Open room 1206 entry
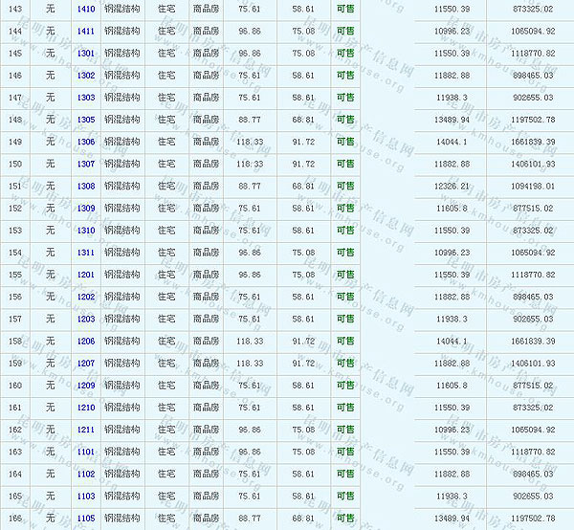The width and height of the screenshot is (574, 530). click(x=85, y=341)
